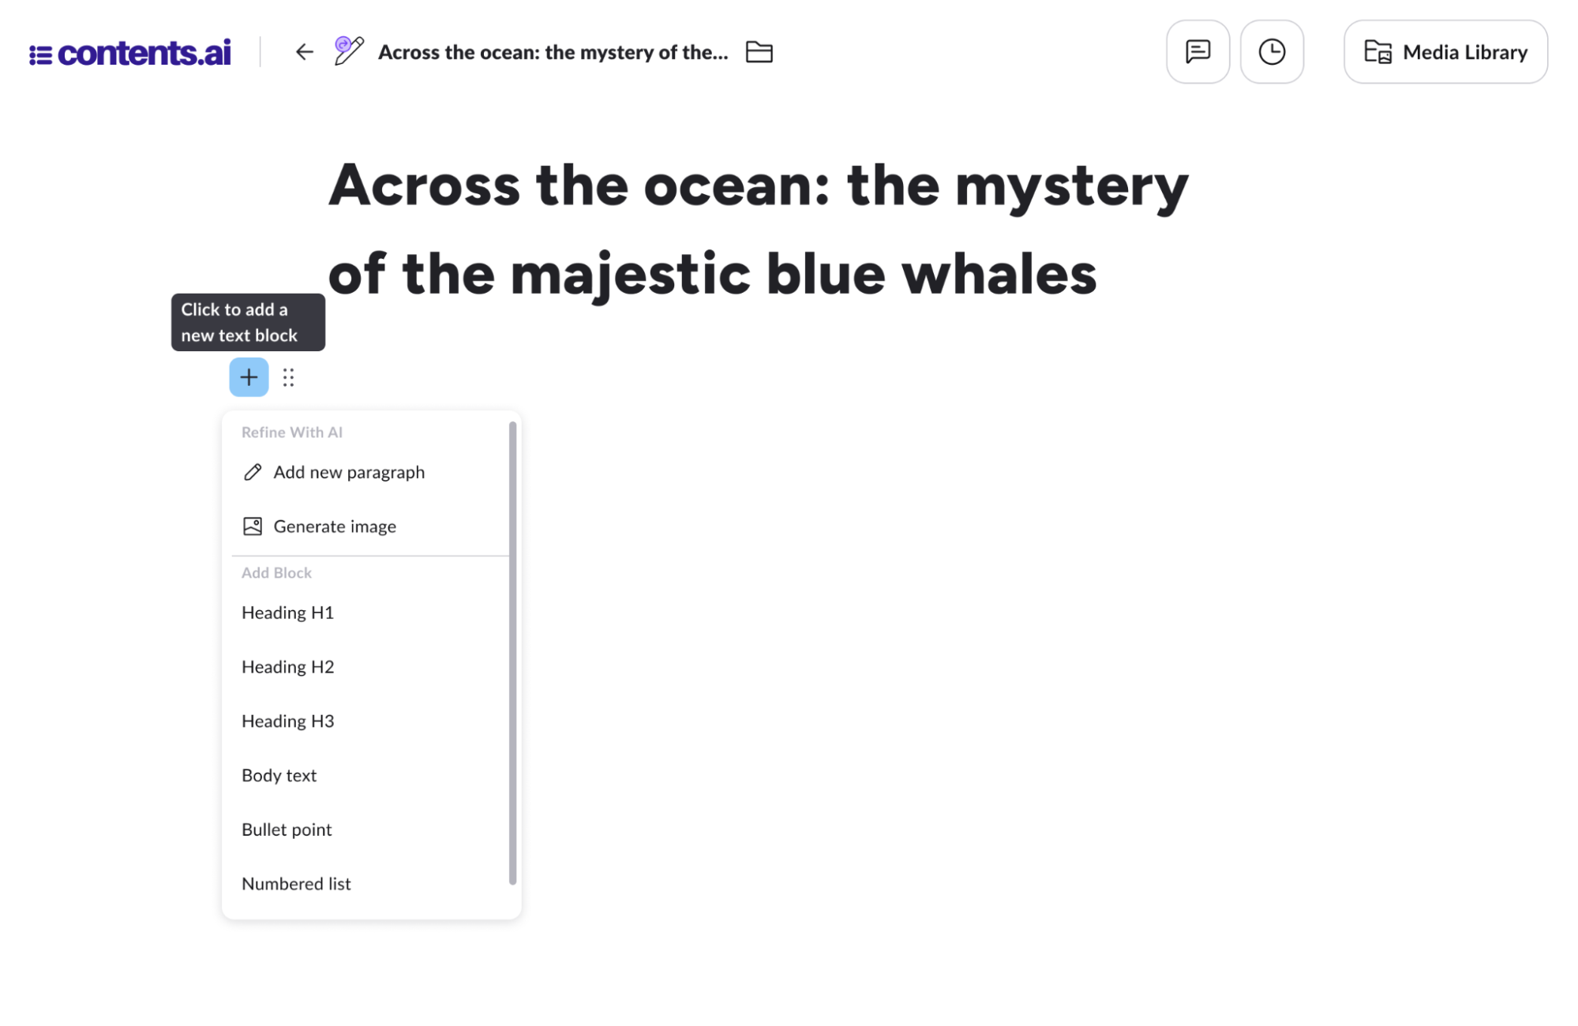Click the truncated document name in header
Viewport: 1578px width, 1026px height.
[x=553, y=52]
